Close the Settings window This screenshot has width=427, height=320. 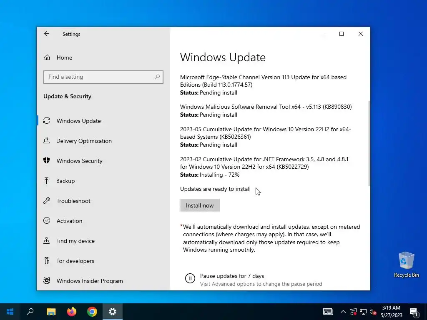(x=361, y=34)
